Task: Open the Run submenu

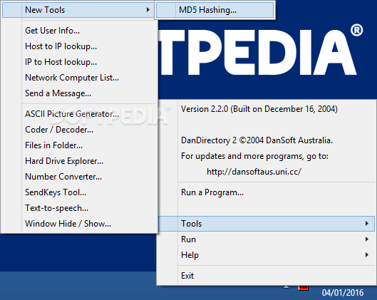Action: pyautogui.click(x=267, y=239)
